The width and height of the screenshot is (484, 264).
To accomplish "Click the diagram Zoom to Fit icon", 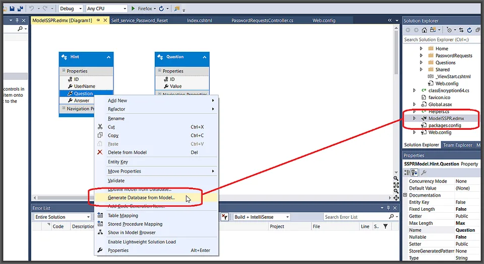I will click(396, 185).
